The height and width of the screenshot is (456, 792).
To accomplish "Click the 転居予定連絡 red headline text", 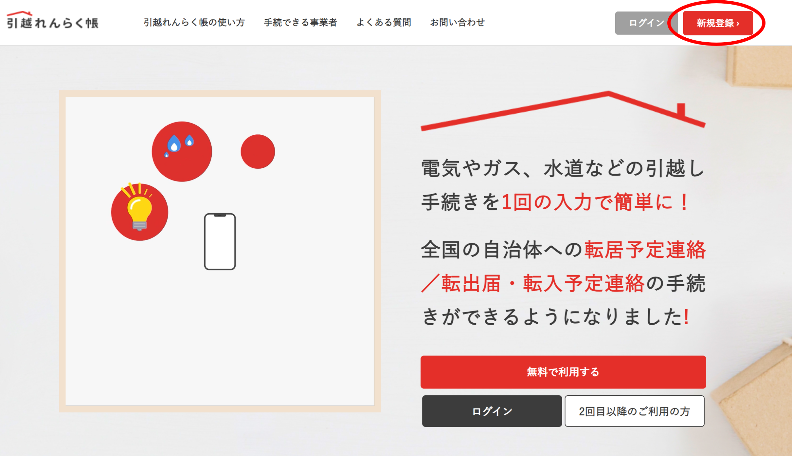I will pos(645,250).
